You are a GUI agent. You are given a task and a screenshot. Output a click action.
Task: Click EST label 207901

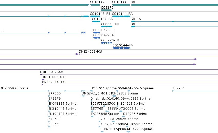click(x=179, y=88)
